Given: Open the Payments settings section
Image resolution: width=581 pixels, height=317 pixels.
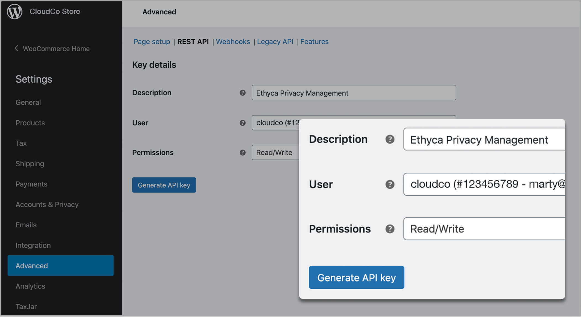Looking at the screenshot, I should coord(31,184).
